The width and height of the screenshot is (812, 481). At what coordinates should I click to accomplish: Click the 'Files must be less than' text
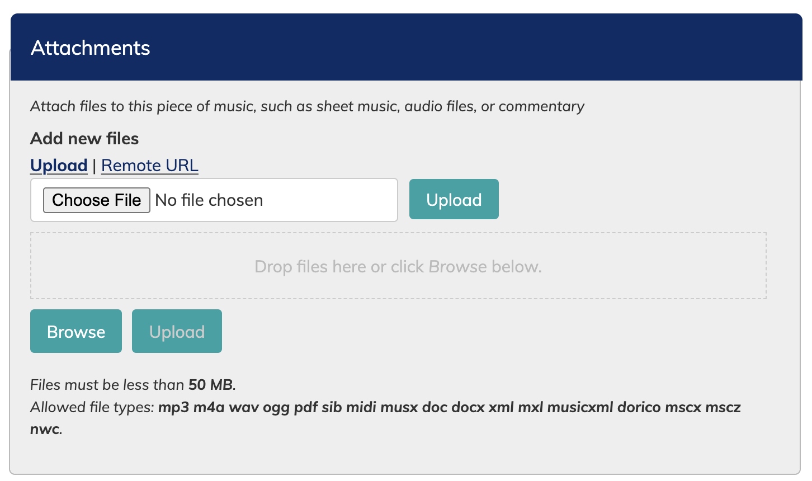click(107, 385)
